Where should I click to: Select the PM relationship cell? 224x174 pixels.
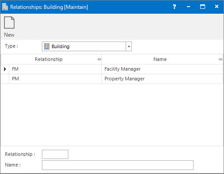[x=55, y=79]
